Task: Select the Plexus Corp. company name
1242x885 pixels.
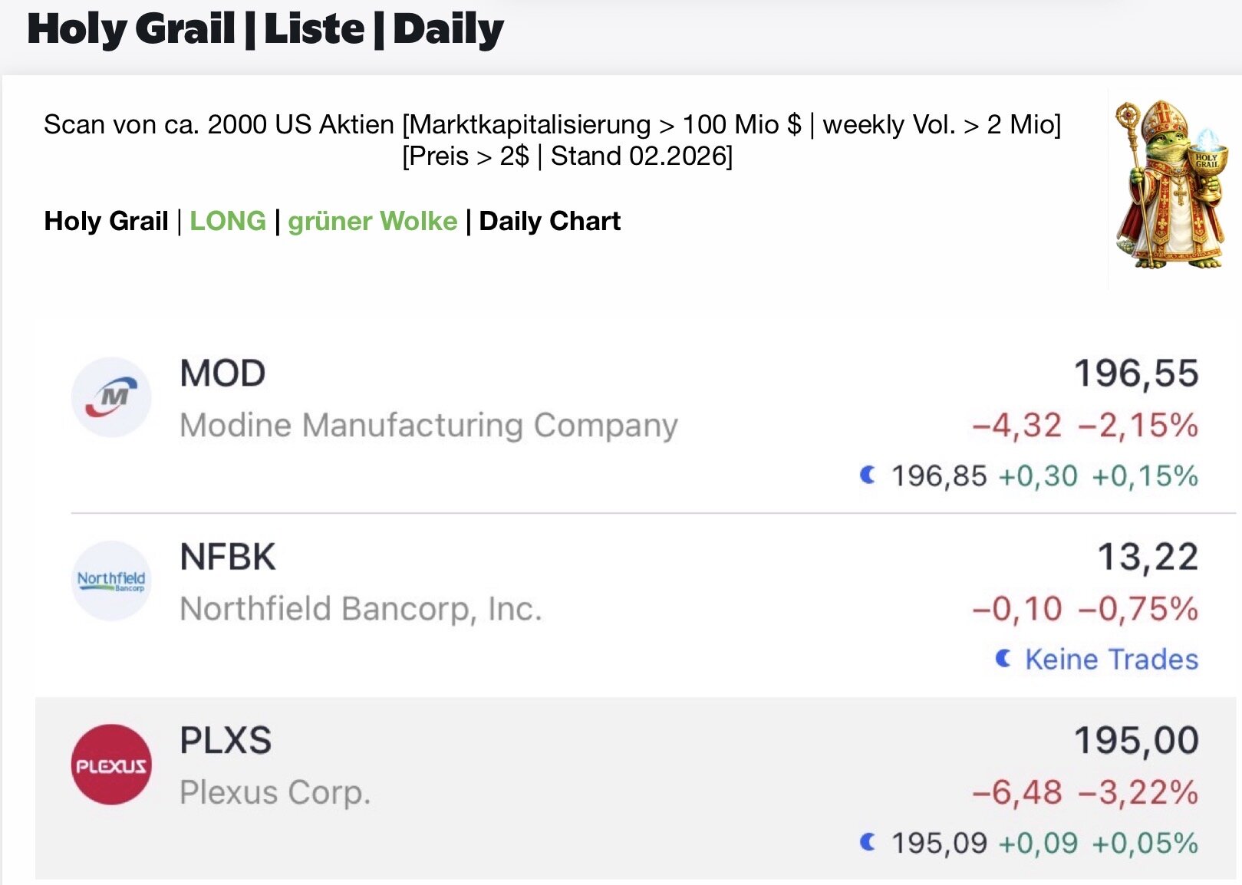Action: click(x=275, y=792)
